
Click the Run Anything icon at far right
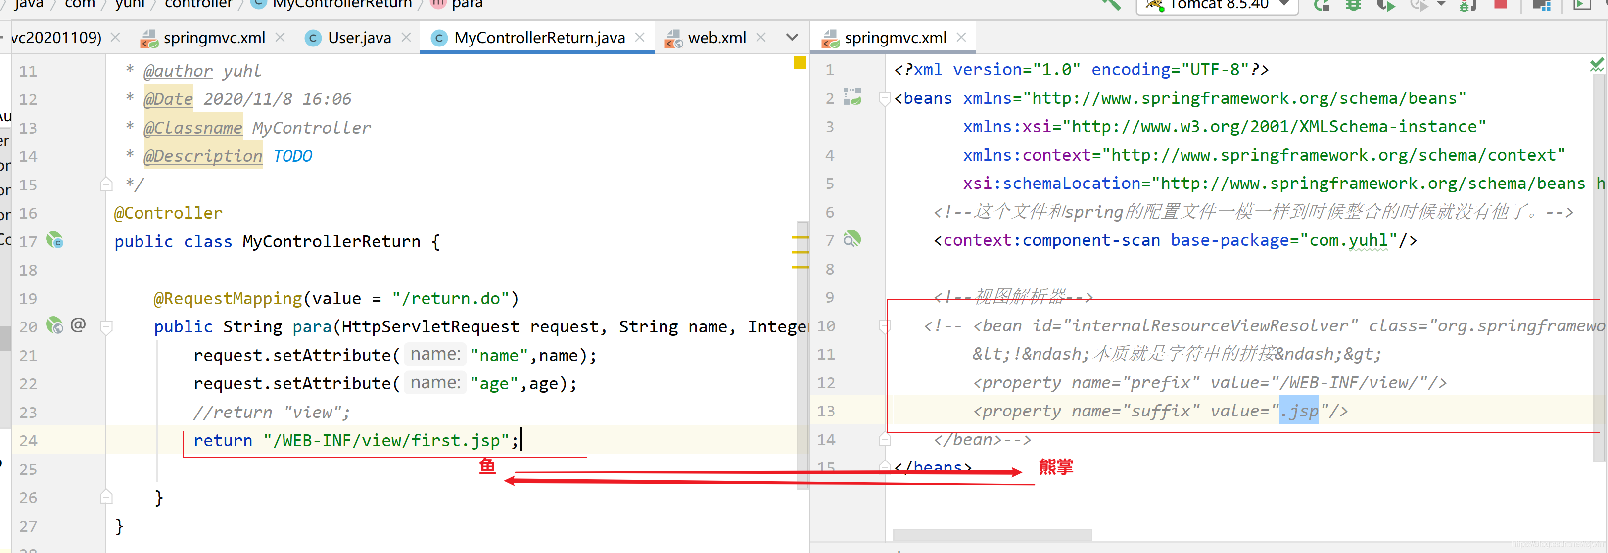(x=1581, y=5)
